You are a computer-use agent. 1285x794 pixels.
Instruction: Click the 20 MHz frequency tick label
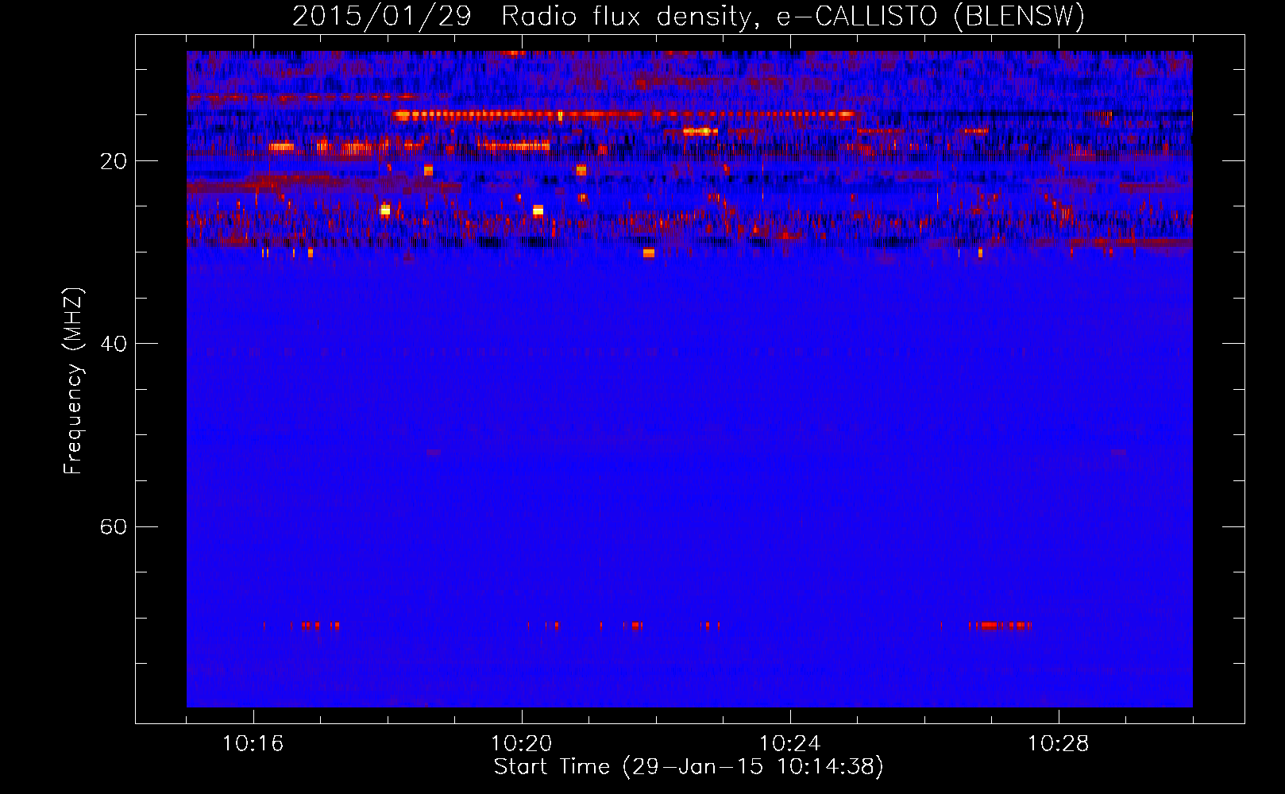click(x=114, y=161)
